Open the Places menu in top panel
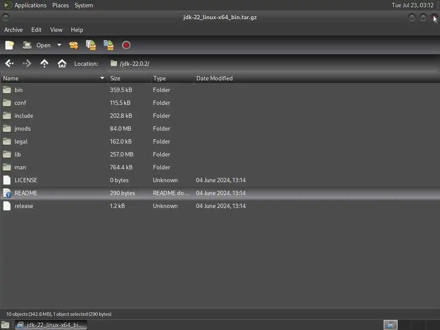Viewport: 440px width, 330px height. 61,5
